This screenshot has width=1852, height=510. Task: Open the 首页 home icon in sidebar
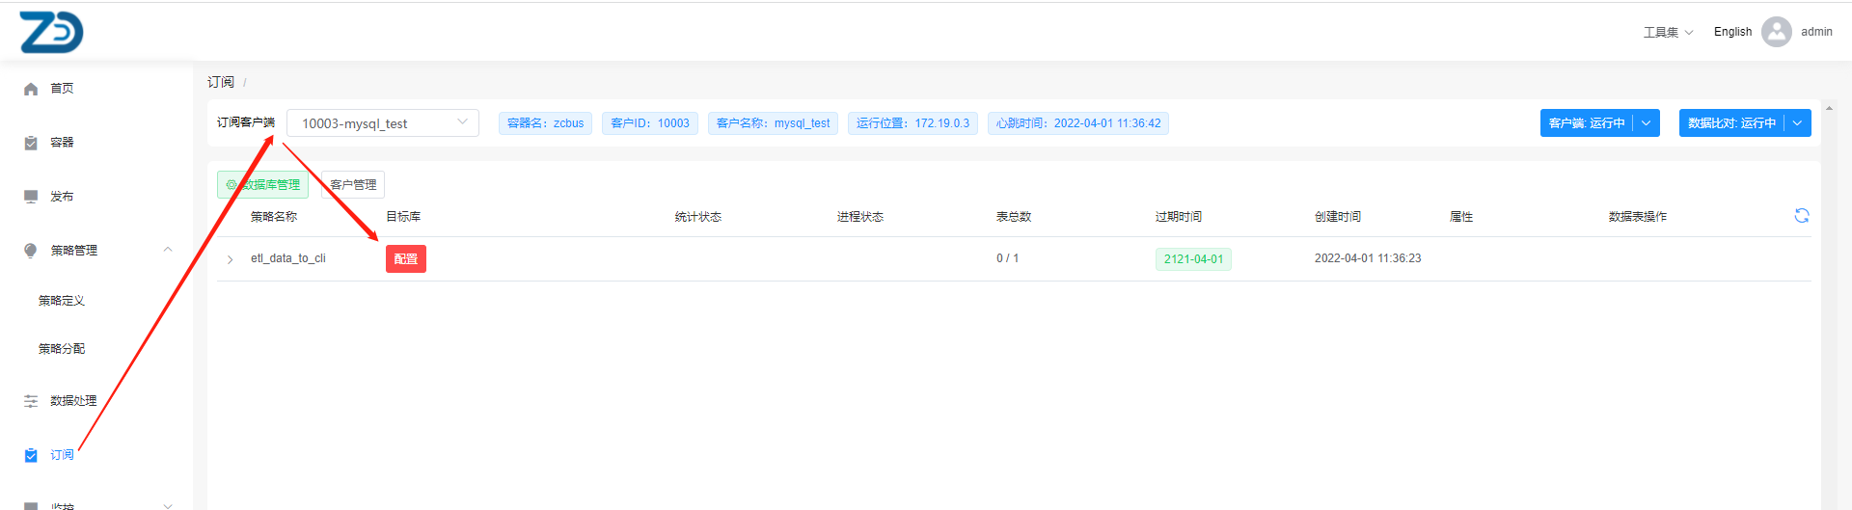point(31,89)
